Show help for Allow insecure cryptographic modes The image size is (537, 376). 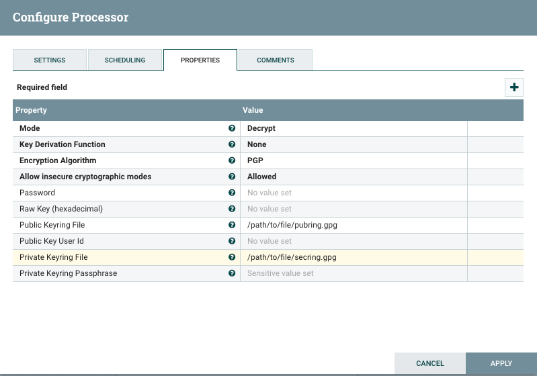tap(232, 176)
